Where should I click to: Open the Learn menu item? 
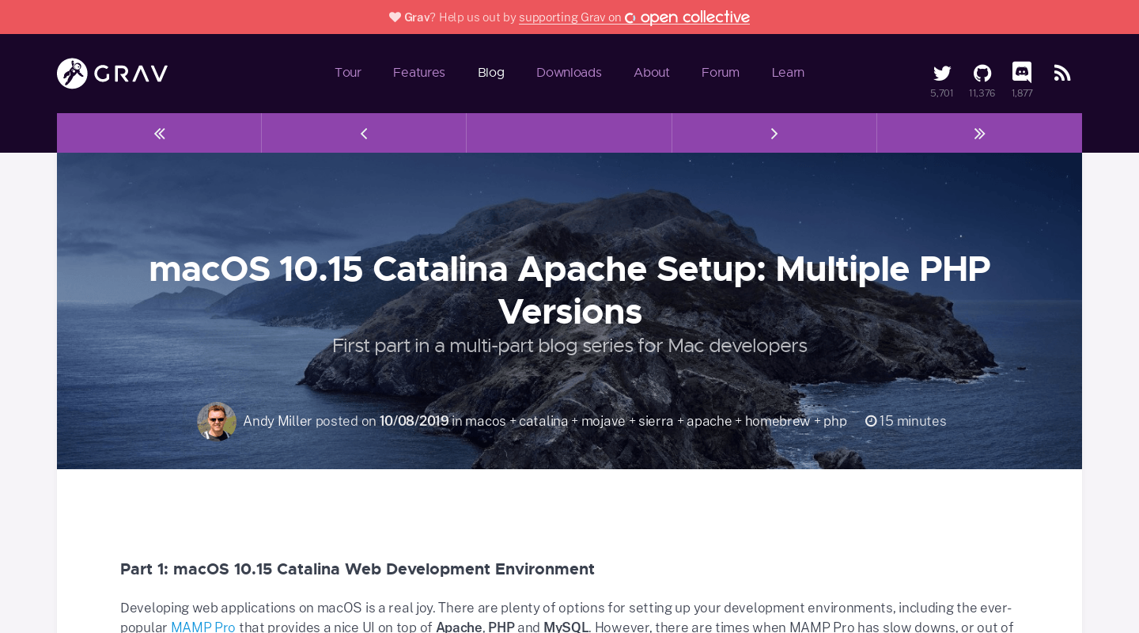[788, 73]
